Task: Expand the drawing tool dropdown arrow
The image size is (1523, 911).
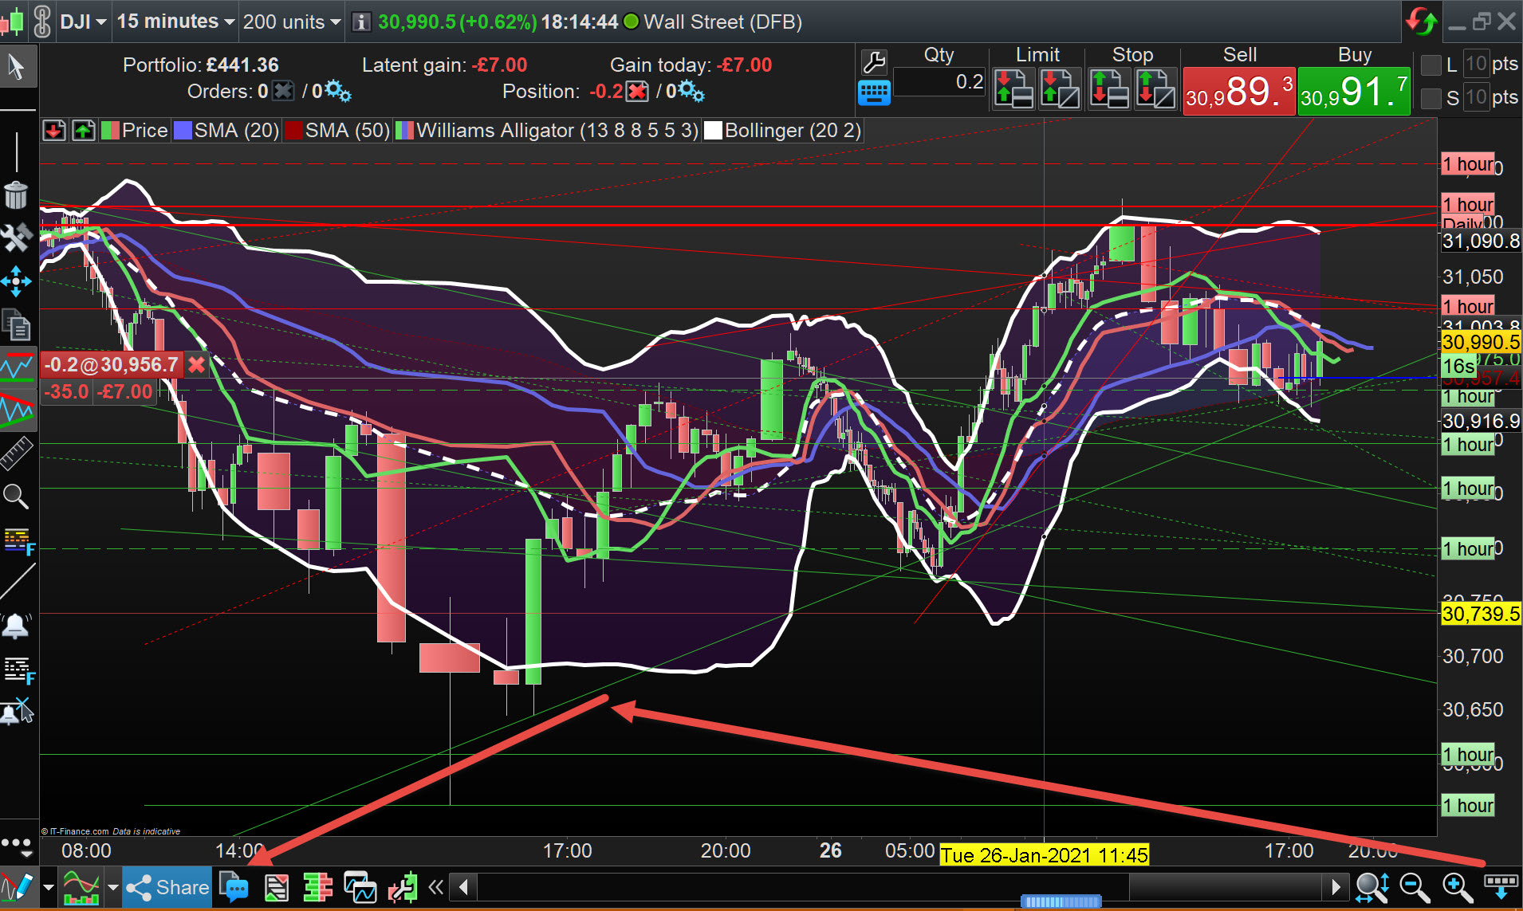Action: coord(49,887)
